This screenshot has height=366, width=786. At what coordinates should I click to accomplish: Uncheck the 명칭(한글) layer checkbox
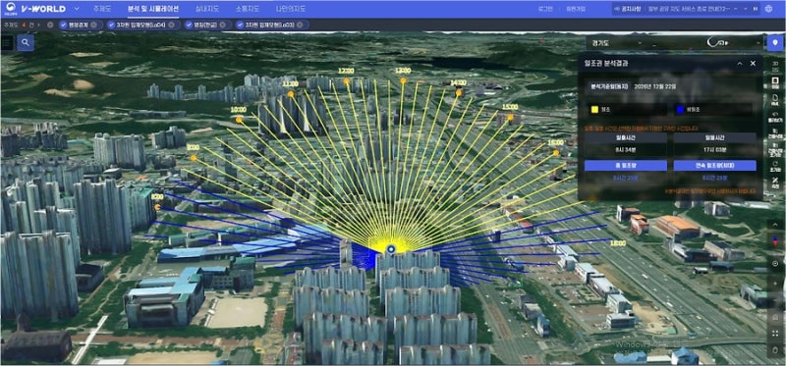click(189, 25)
